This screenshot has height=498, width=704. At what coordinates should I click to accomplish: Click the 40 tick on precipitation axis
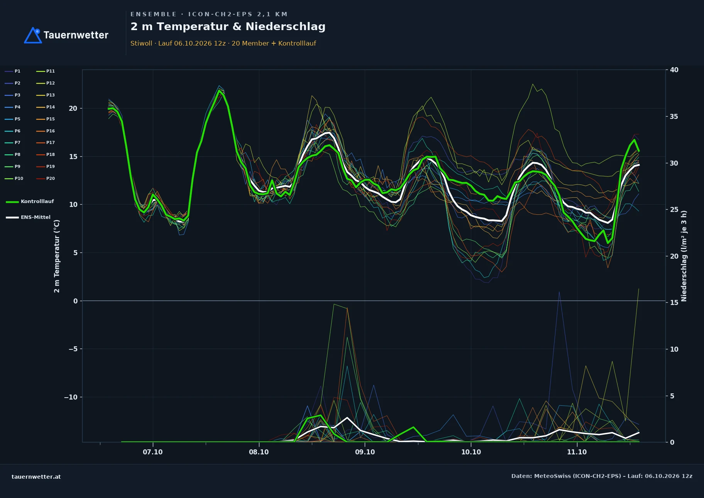[x=674, y=70]
